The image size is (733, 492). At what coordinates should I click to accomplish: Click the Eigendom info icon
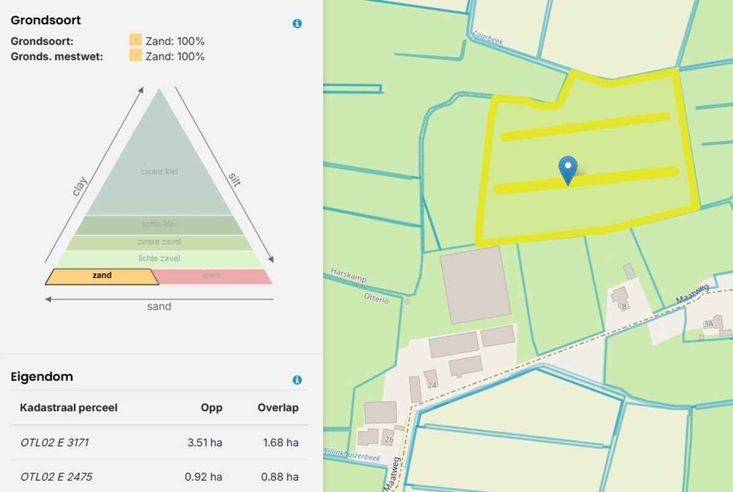tap(297, 380)
